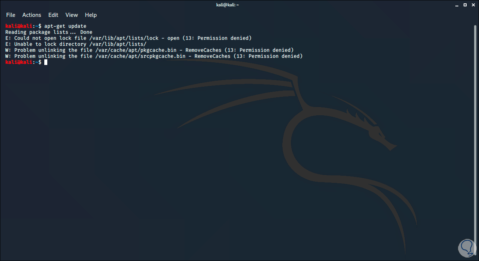The width and height of the screenshot is (479, 261).
Task: Click the srcpkgcache.bin warning line
Action: click(x=154, y=56)
